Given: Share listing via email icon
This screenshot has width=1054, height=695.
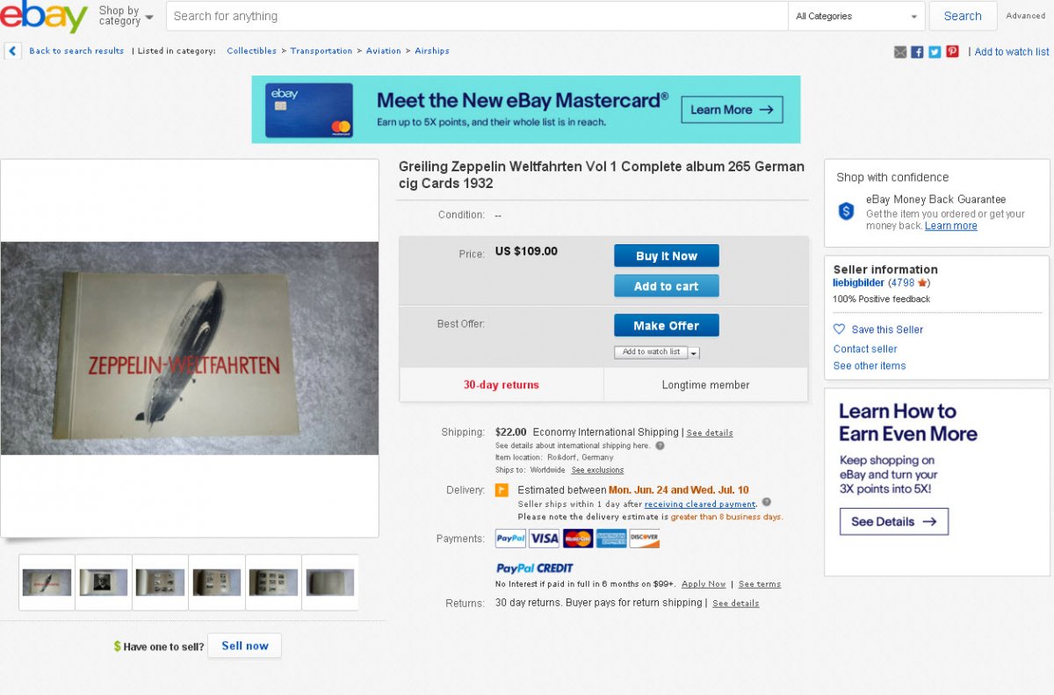Looking at the screenshot, I should coord(900,52).
